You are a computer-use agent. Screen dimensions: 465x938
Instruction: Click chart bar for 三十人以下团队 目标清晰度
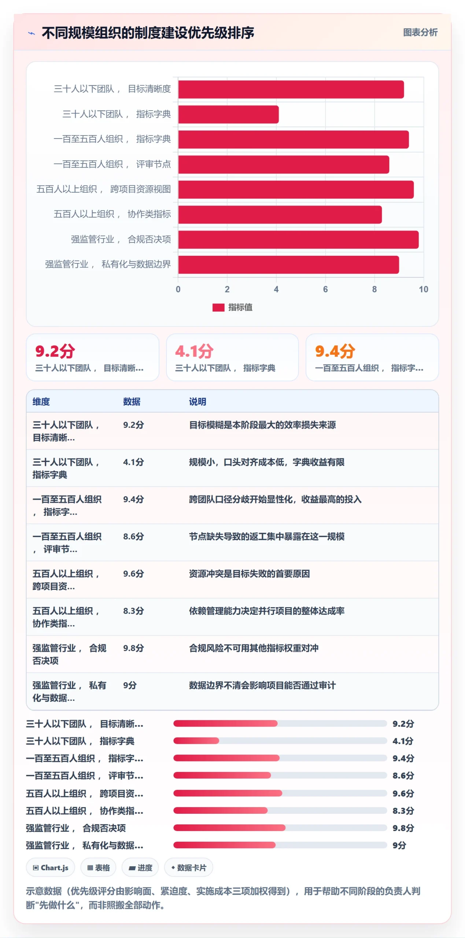click(291, 89)
